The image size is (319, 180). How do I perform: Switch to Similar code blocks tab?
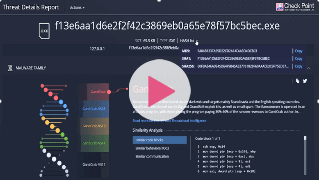point(159,140)
